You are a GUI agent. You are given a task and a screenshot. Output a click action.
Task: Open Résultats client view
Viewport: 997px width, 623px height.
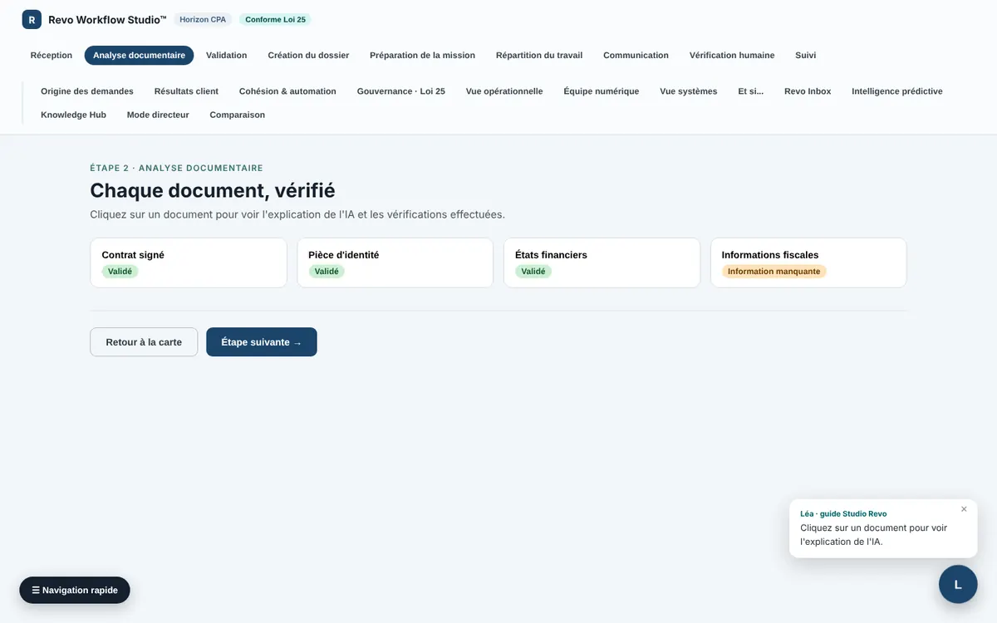(x=186, y=91)
